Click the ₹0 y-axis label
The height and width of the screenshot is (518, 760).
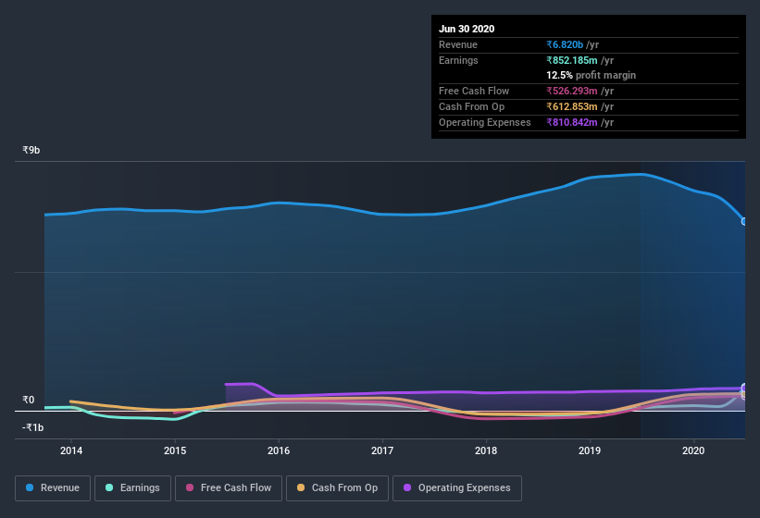pos(29,400)
